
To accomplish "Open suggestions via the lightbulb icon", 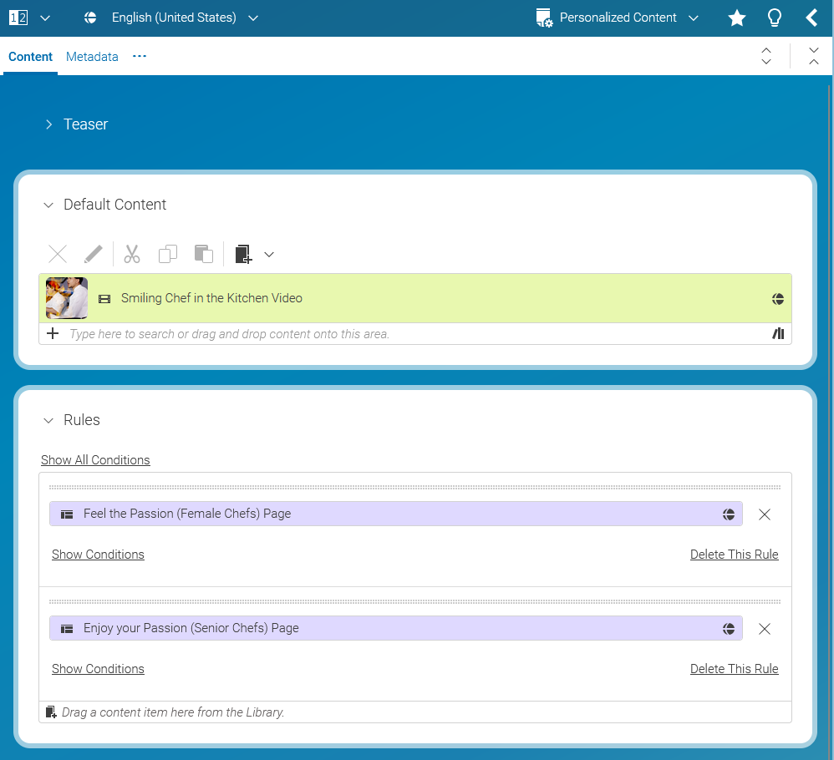I will tap(774, 17).
